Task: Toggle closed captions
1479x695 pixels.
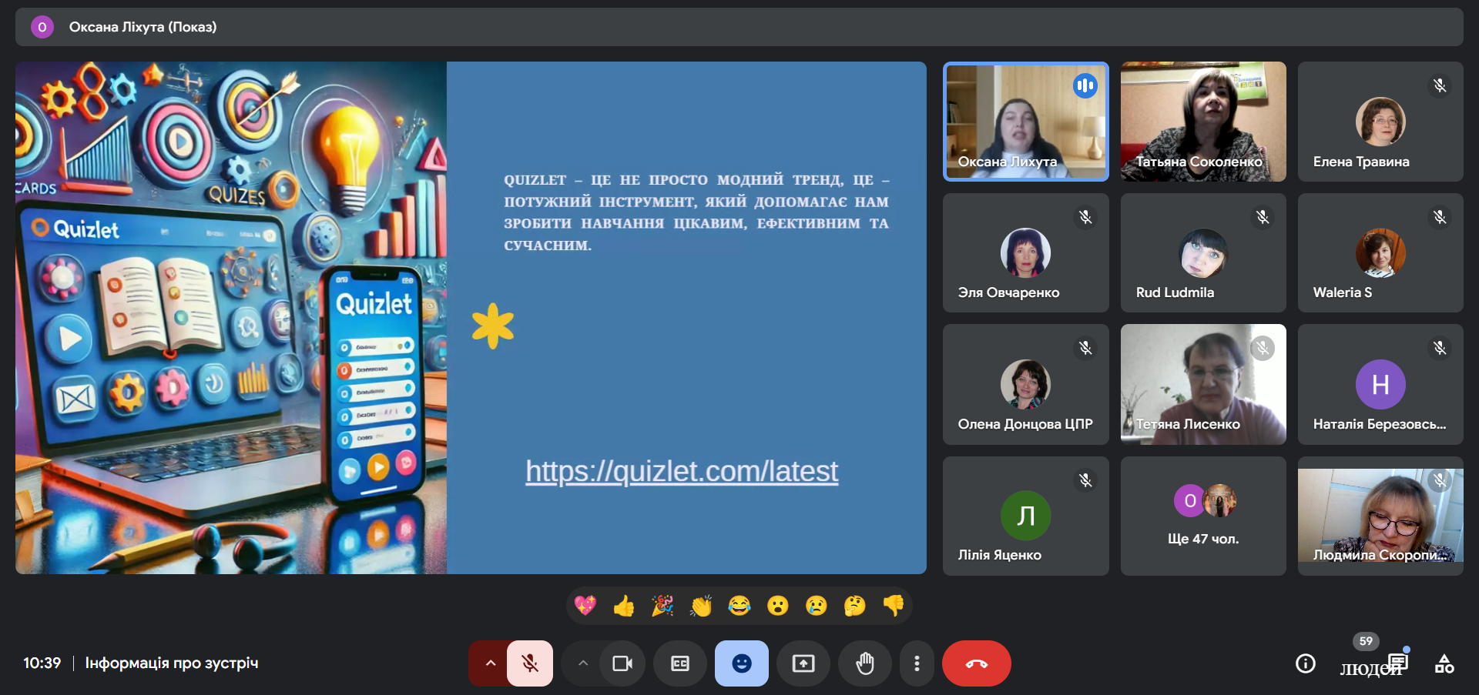Action: point(680,663)
